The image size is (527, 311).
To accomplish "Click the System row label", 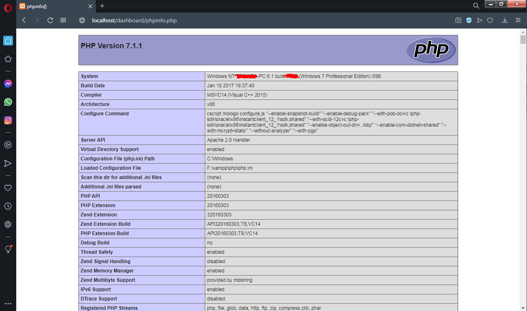I will point(89,76).
